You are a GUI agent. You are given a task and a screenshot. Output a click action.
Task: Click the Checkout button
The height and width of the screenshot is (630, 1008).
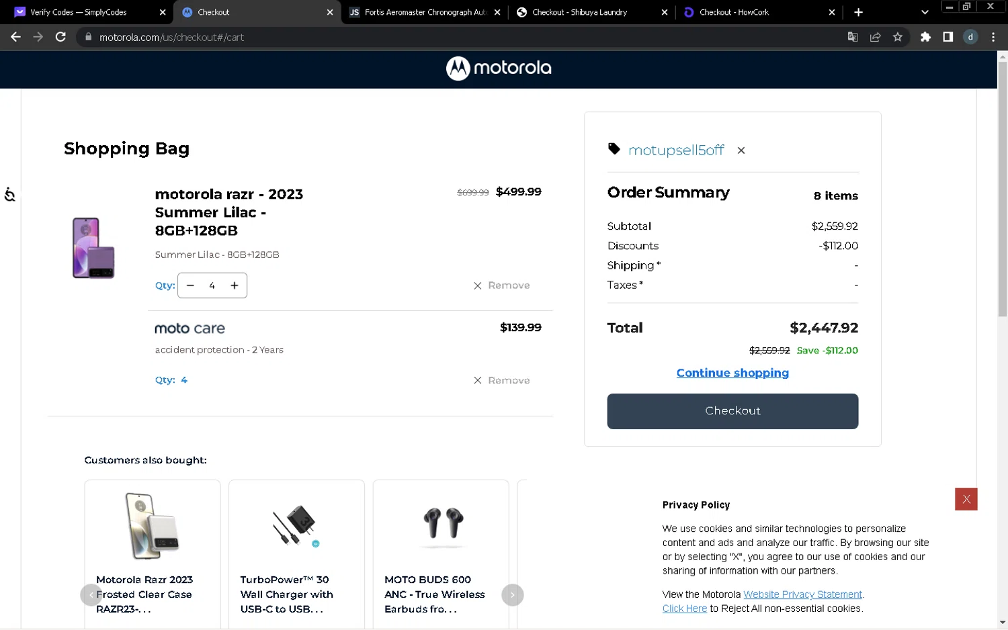coord(732,411)
